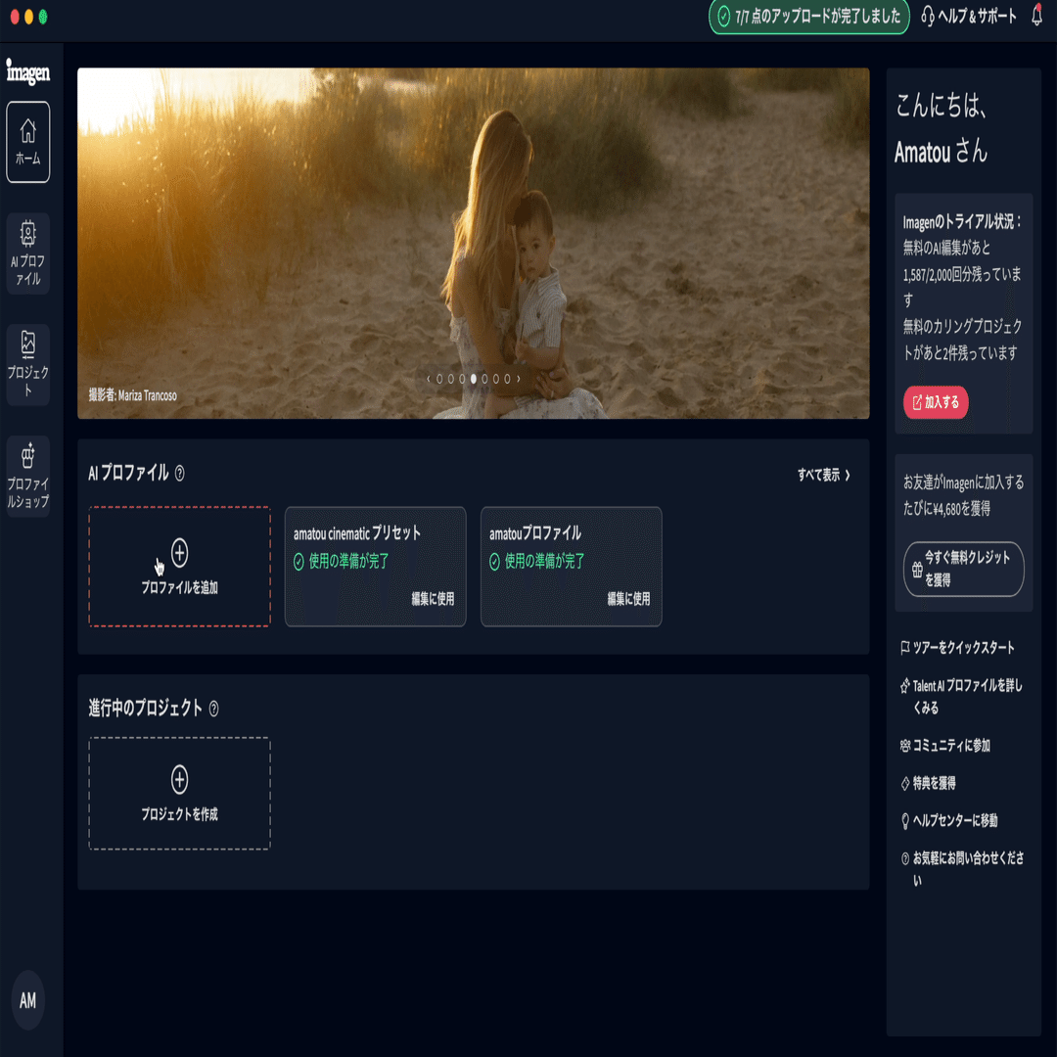Show help for 進行中のプロジェクト heading

pos(213,710)
